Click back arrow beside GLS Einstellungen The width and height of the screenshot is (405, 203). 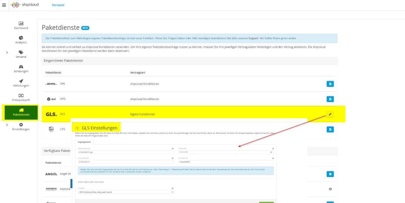coord(77,128)
